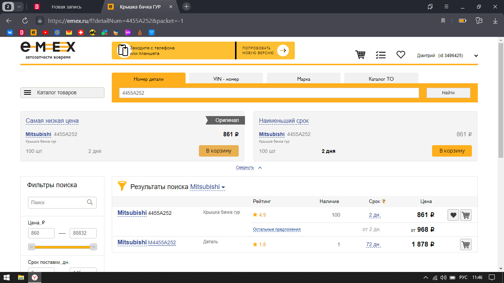This screenshot has height=283, width=504.
Task: Click the browser address bar URL
Action: point(115,21)
